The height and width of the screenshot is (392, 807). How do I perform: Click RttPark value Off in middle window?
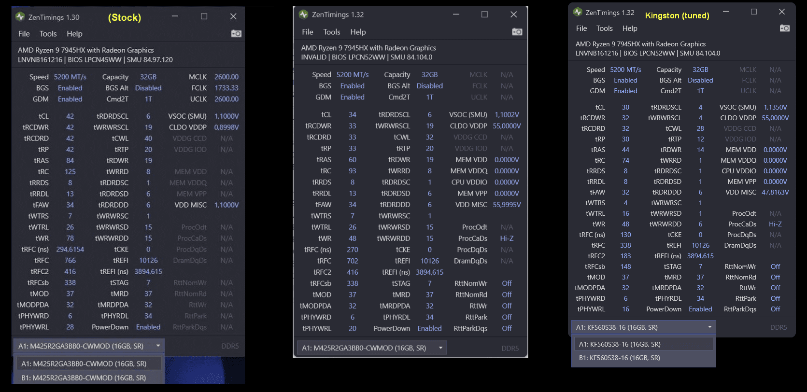pos(507,317)
